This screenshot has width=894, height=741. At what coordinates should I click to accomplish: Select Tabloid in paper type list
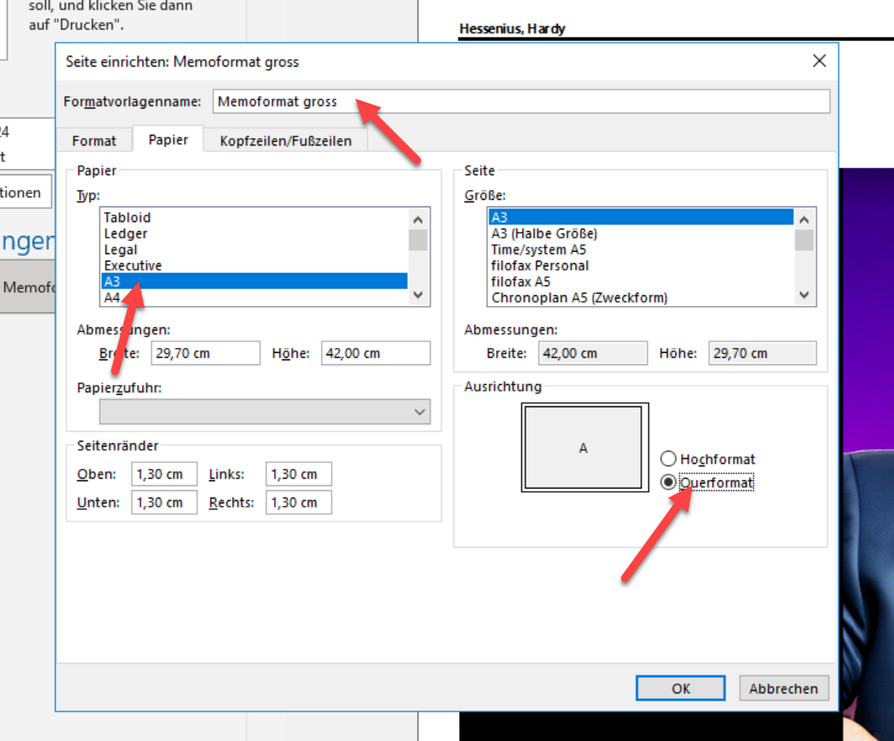click(x=254, y=217)
